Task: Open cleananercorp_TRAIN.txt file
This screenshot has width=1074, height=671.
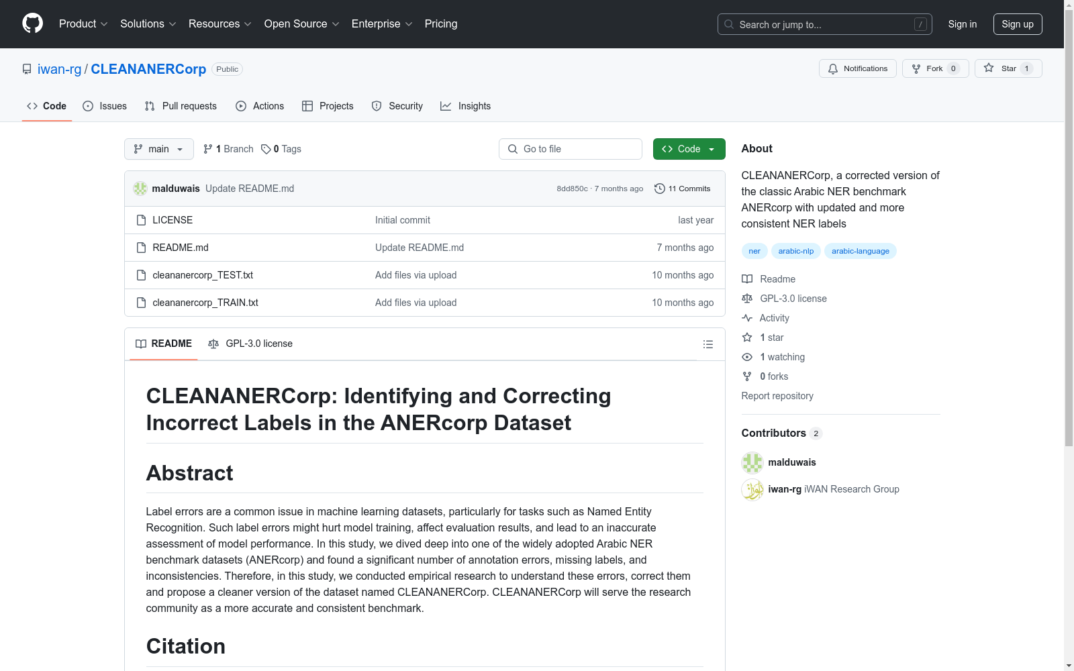Action: coord(205,303)
